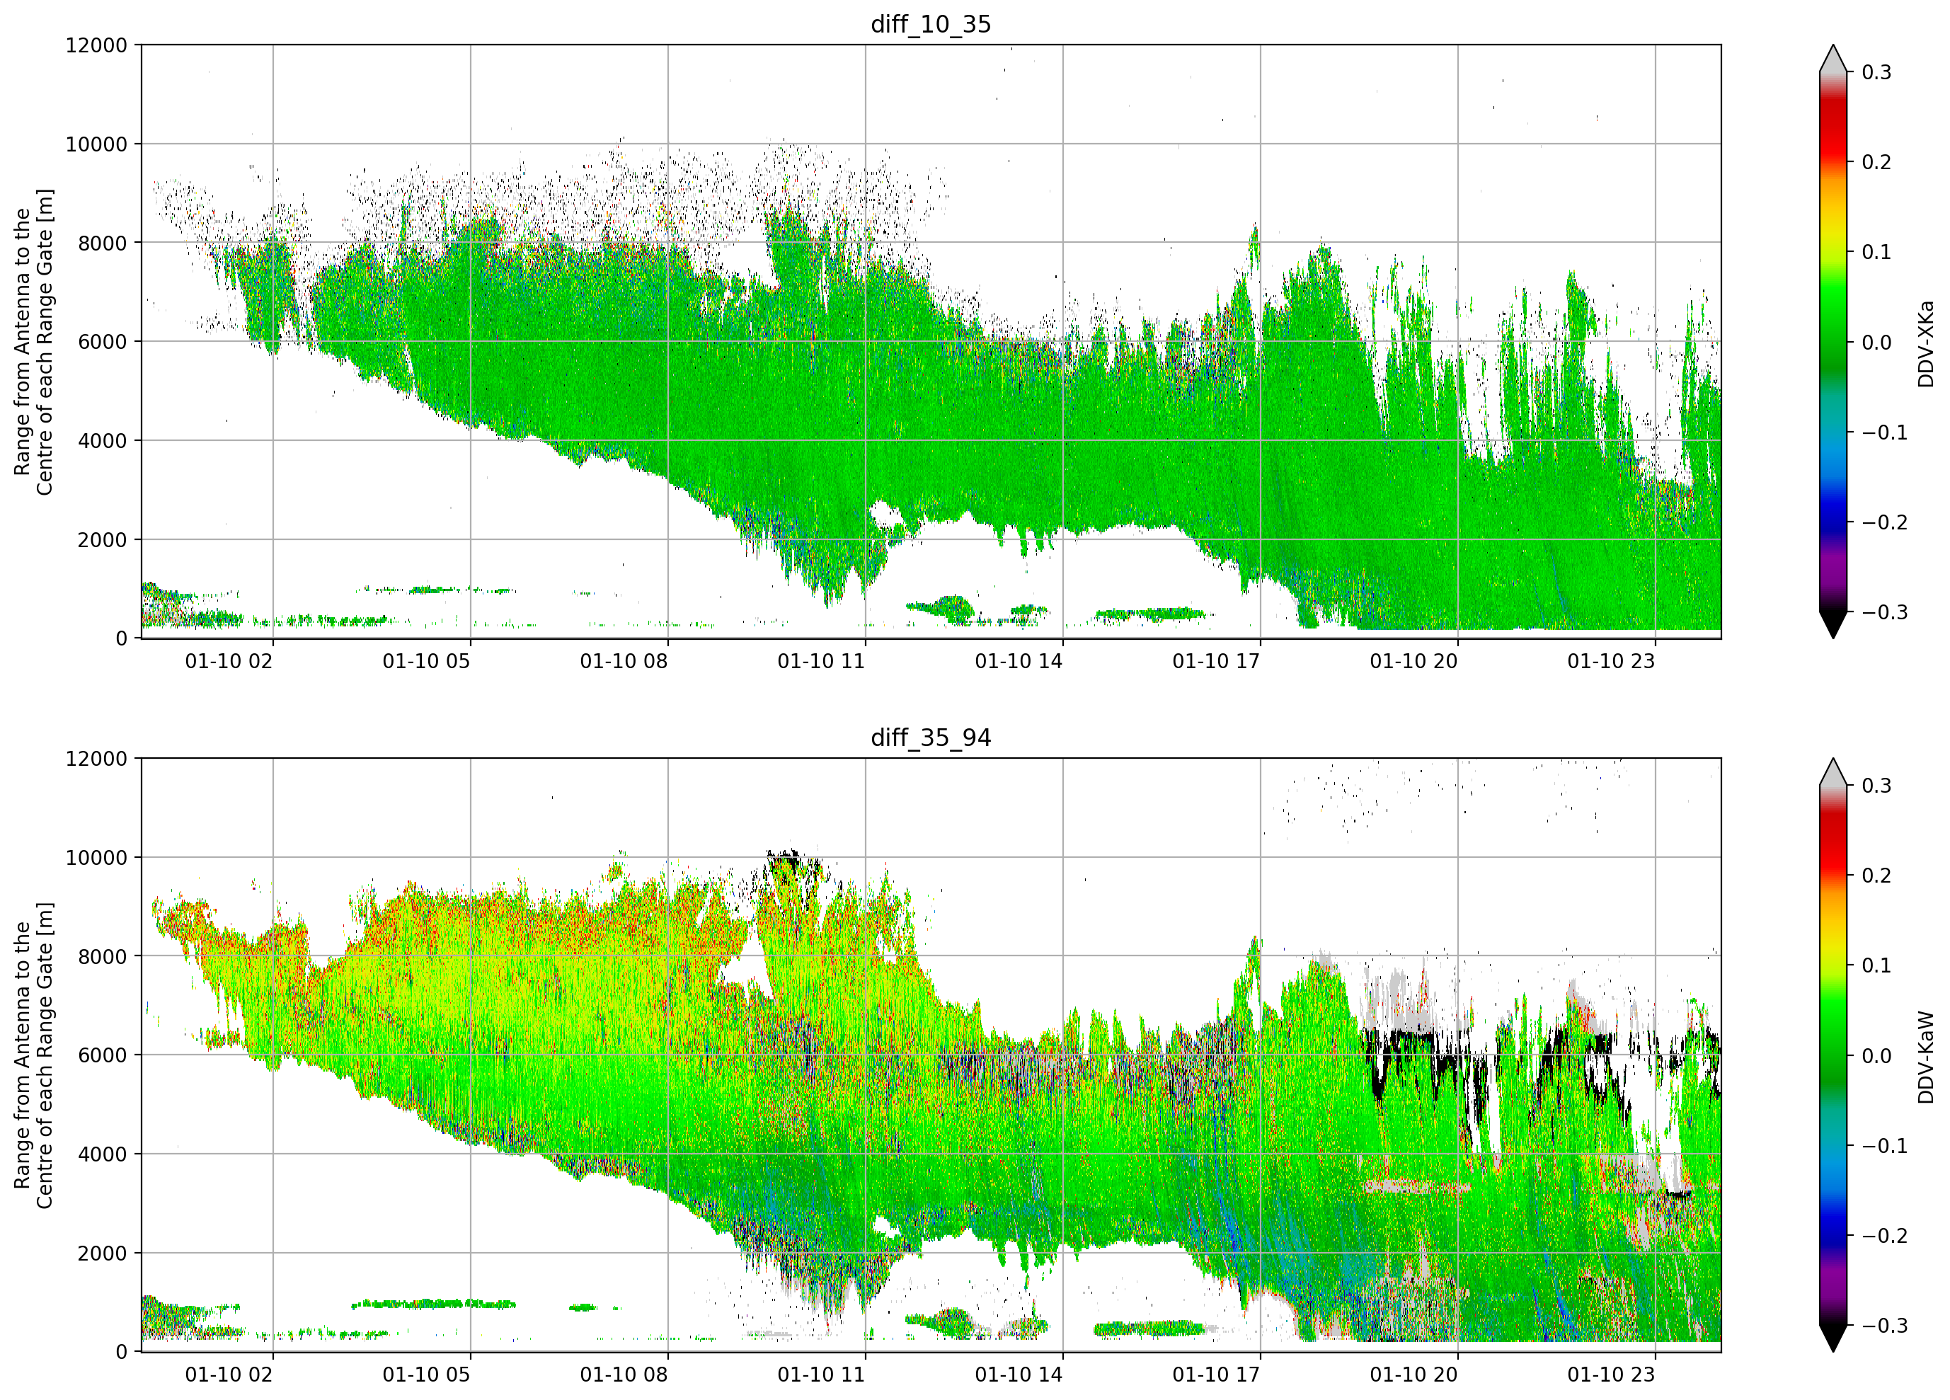Click the upper plot y-axis Range label

pos(33,341)
